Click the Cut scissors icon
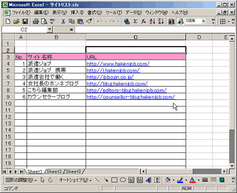 [63, 21]
